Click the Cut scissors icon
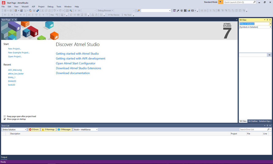 [42, 11]
